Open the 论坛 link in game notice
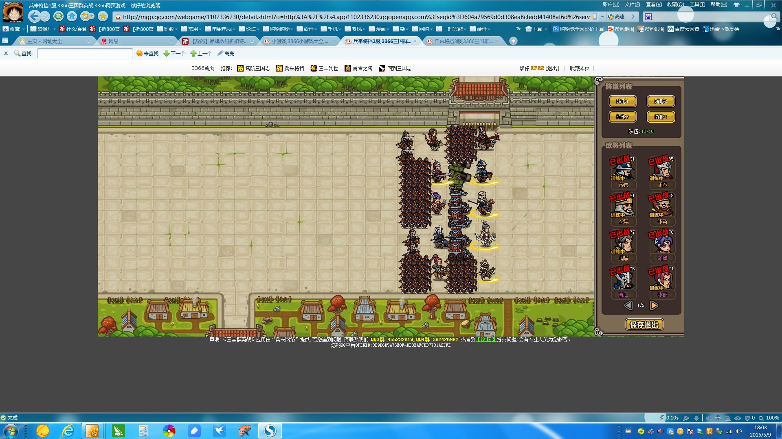The image size is (782, 439). (486, 339)
